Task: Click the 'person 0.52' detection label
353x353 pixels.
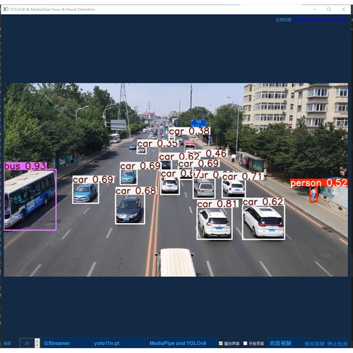Action: [319, 183]
